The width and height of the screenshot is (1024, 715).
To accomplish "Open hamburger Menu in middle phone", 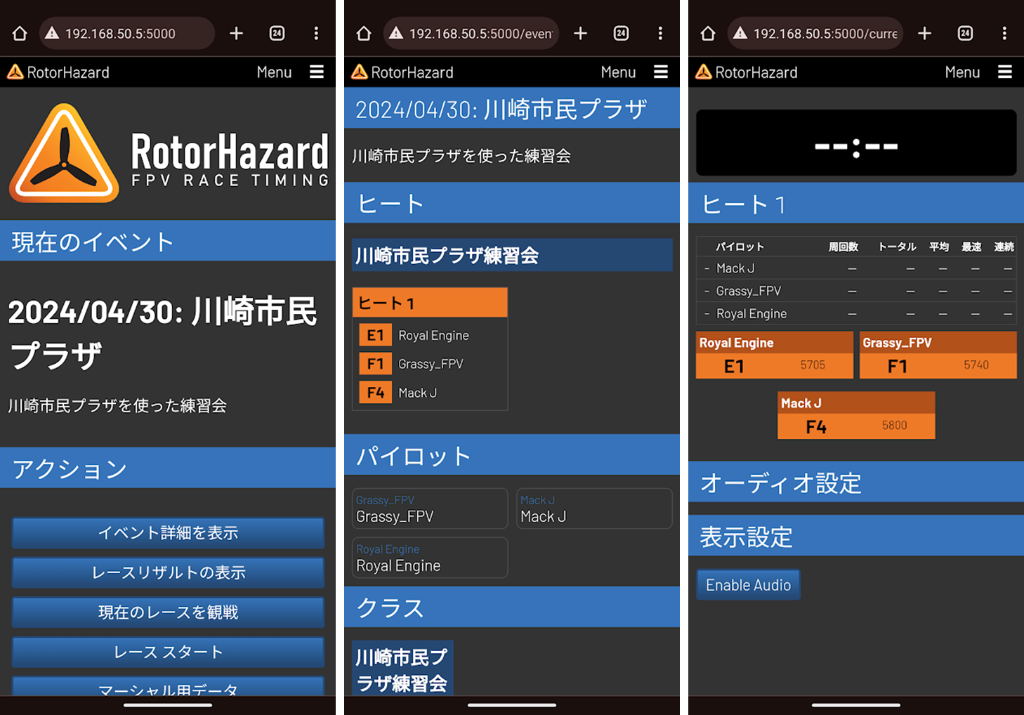I will click(x=634, y=72).
